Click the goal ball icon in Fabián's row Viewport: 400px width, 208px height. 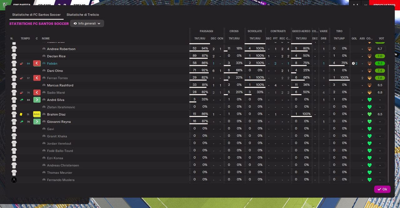click(353, 63)
